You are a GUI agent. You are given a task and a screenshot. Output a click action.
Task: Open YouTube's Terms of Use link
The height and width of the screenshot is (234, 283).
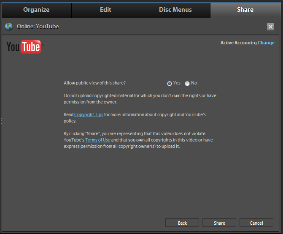tap(98, 140)
